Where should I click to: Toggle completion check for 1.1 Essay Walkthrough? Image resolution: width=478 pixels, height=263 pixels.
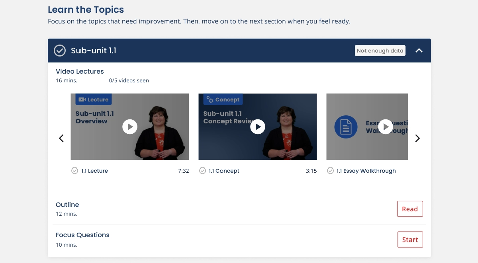click(x=330, y=171)
